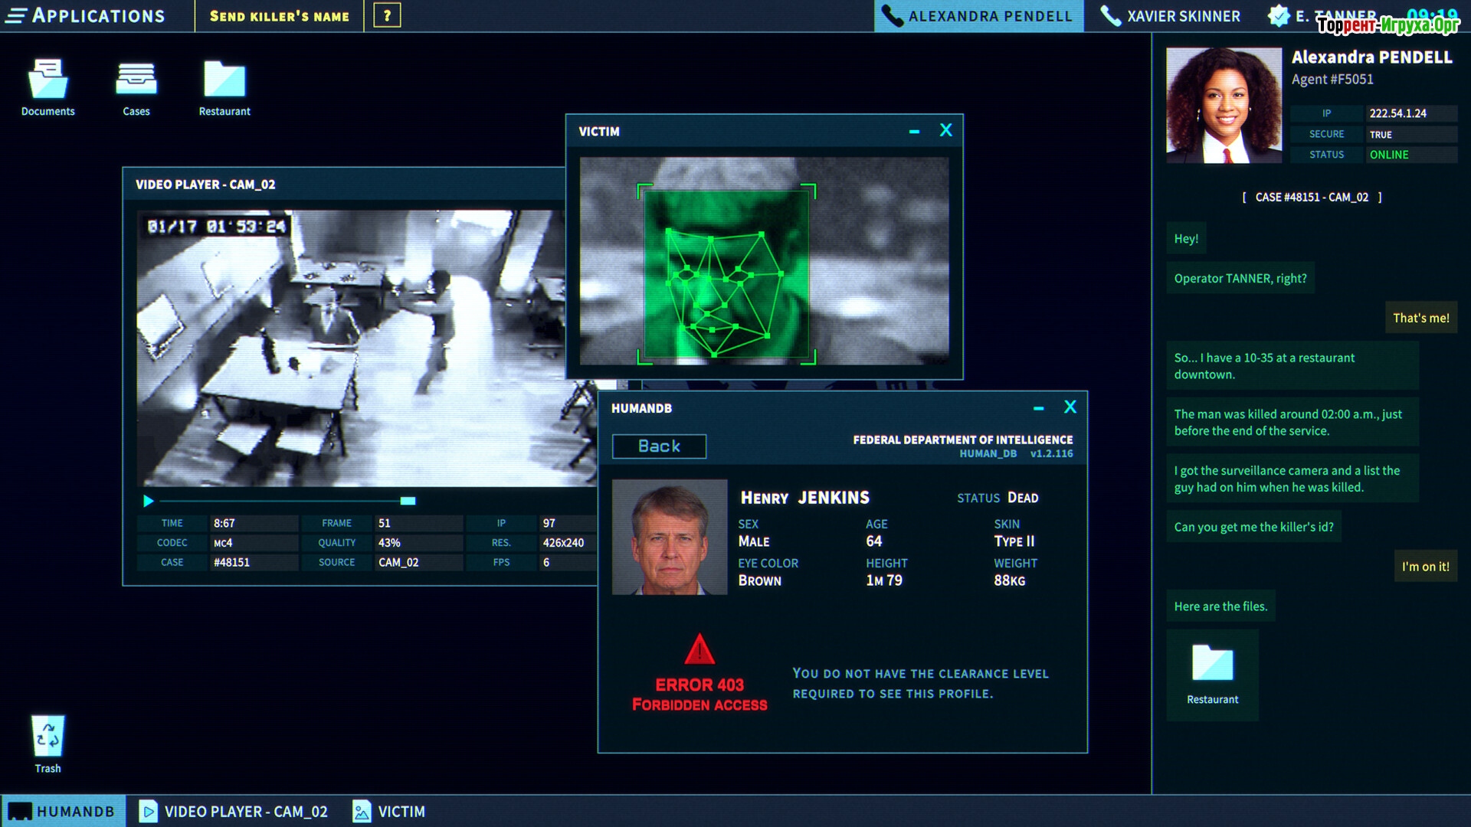Click Back button in HumanDB

(x=659, y=446)
